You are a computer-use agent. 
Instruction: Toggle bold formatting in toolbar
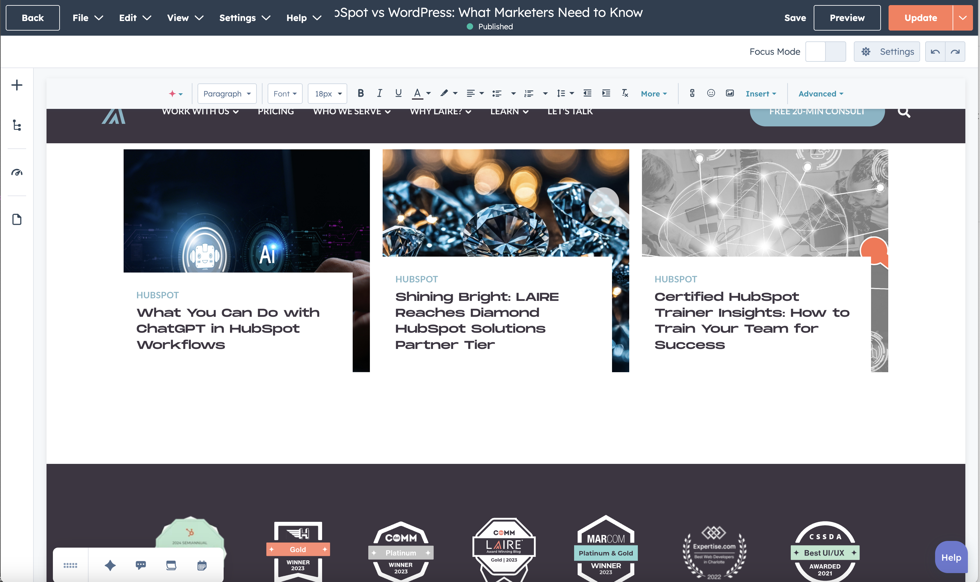pyautogui.click(x=360, y=93)
